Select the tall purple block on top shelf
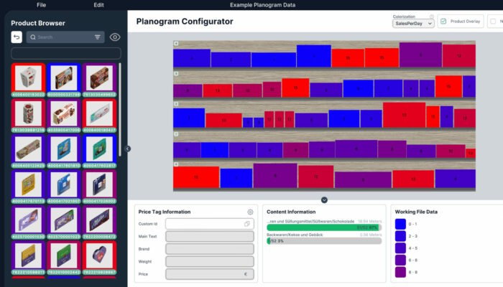This screenshot has width=503, height=287. click(420, 55)
